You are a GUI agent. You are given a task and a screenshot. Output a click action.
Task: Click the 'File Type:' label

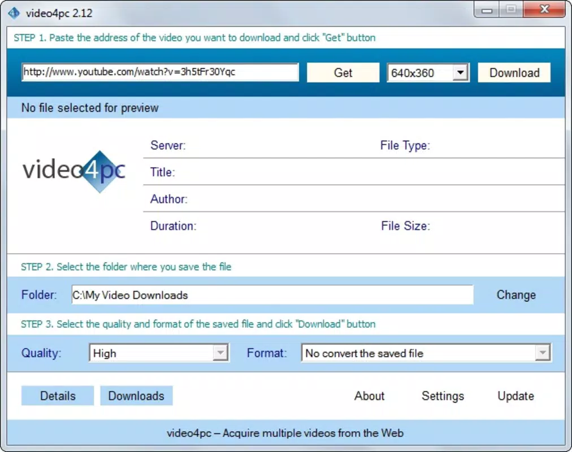click(405, 145)
